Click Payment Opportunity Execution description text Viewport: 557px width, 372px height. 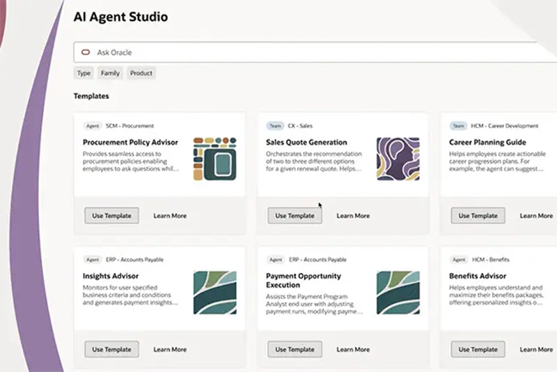click(315, 304)
